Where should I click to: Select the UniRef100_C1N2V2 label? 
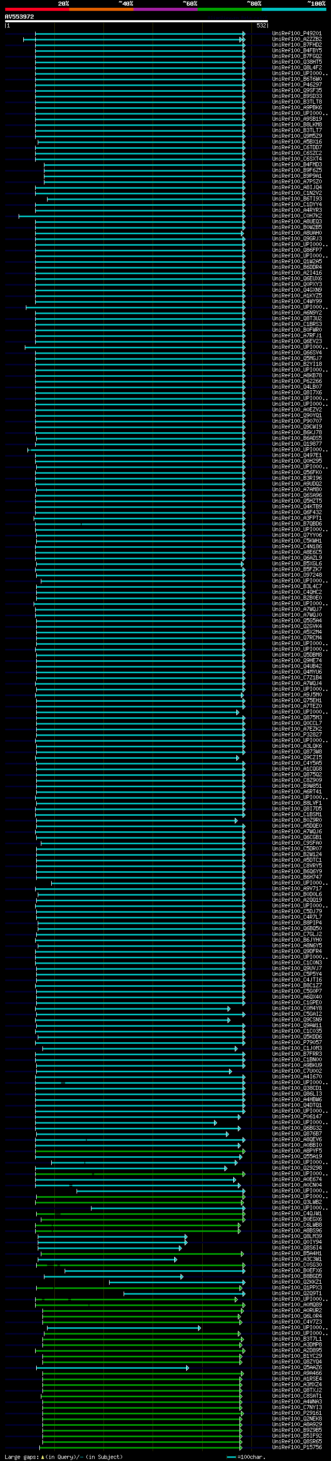297,193
